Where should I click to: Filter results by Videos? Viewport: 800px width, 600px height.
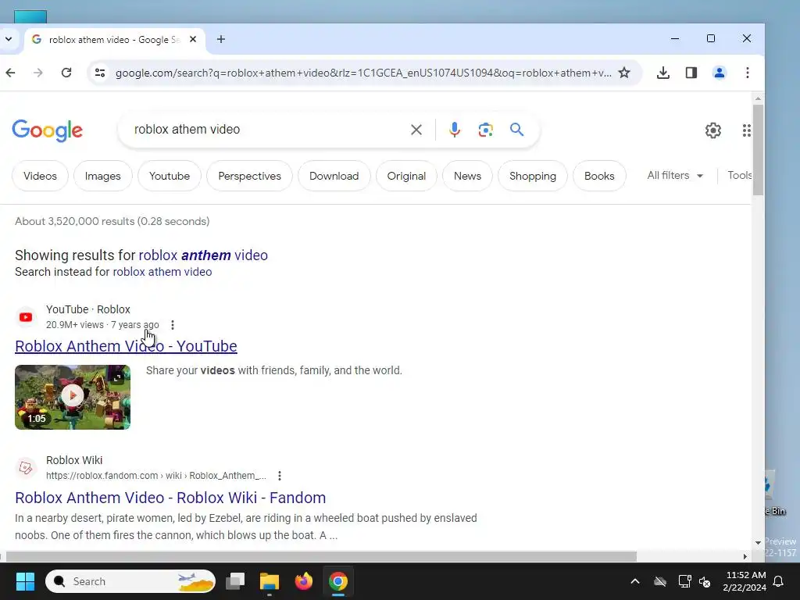(40, 176)
